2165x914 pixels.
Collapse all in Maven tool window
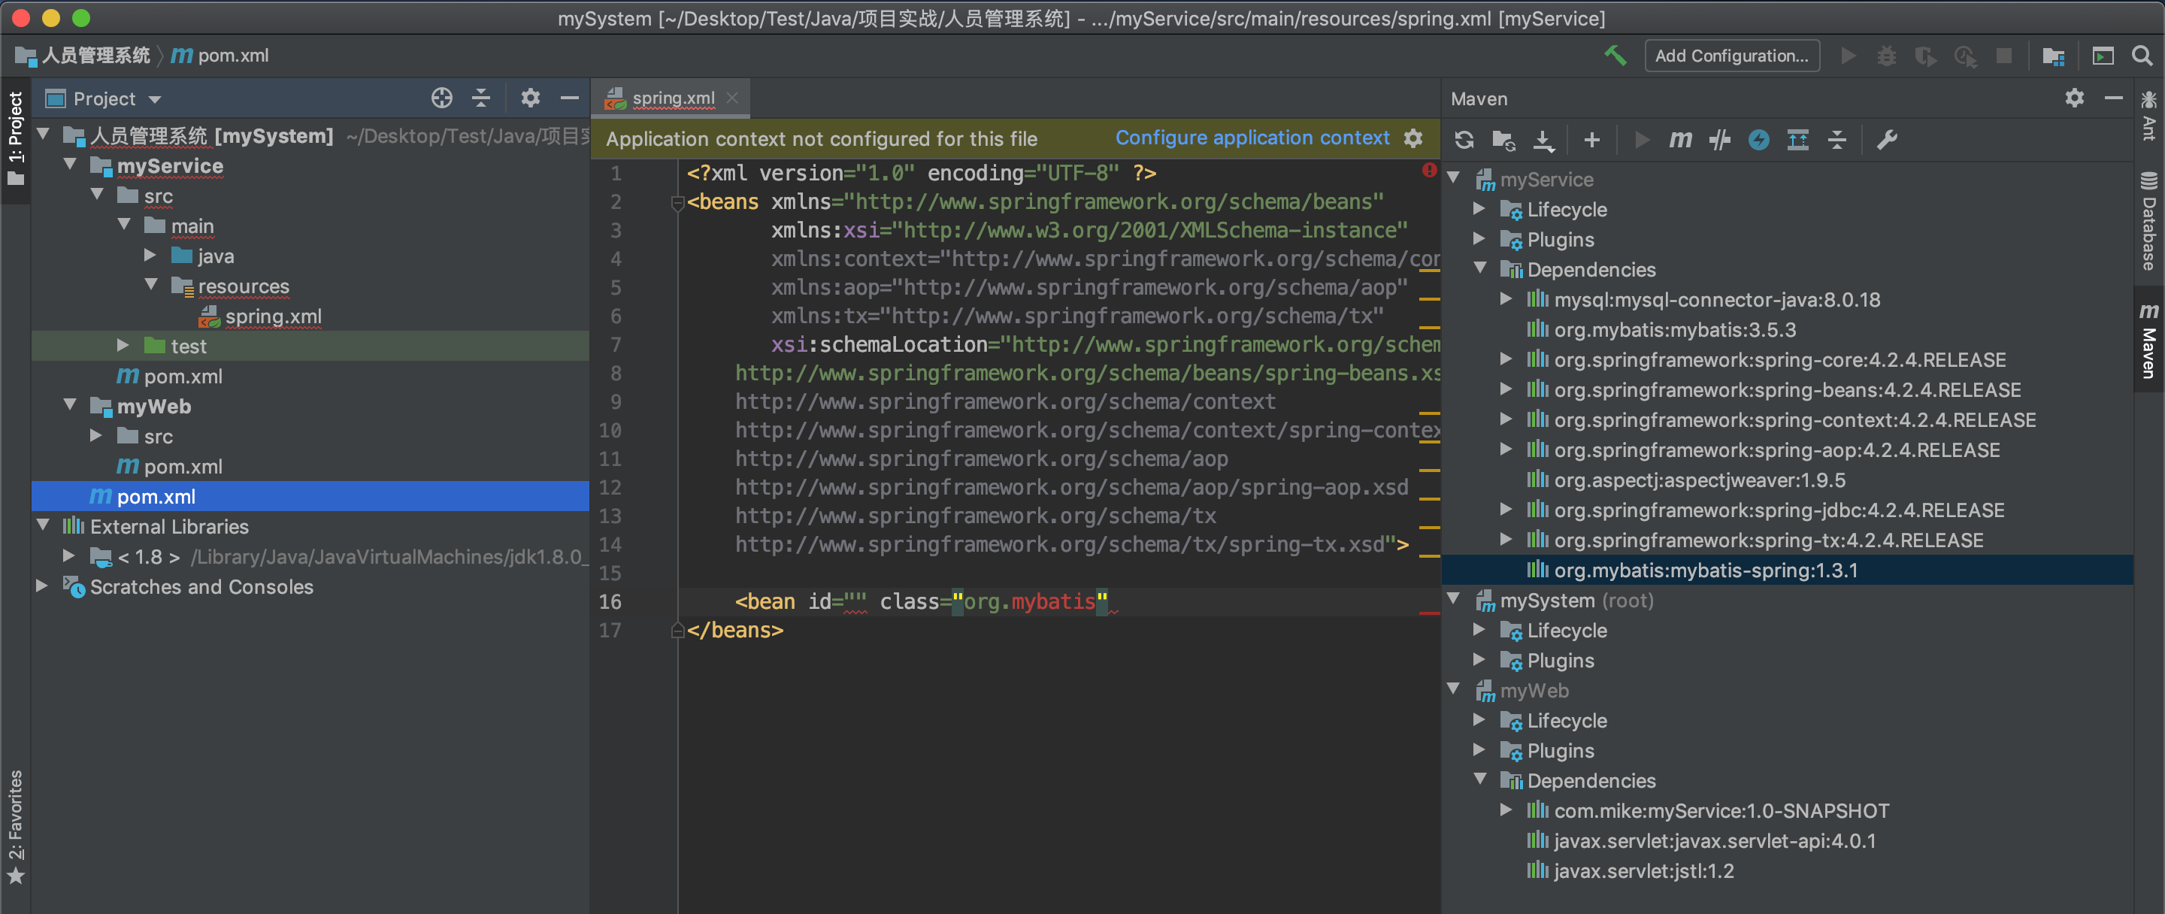click(1837, 140)
